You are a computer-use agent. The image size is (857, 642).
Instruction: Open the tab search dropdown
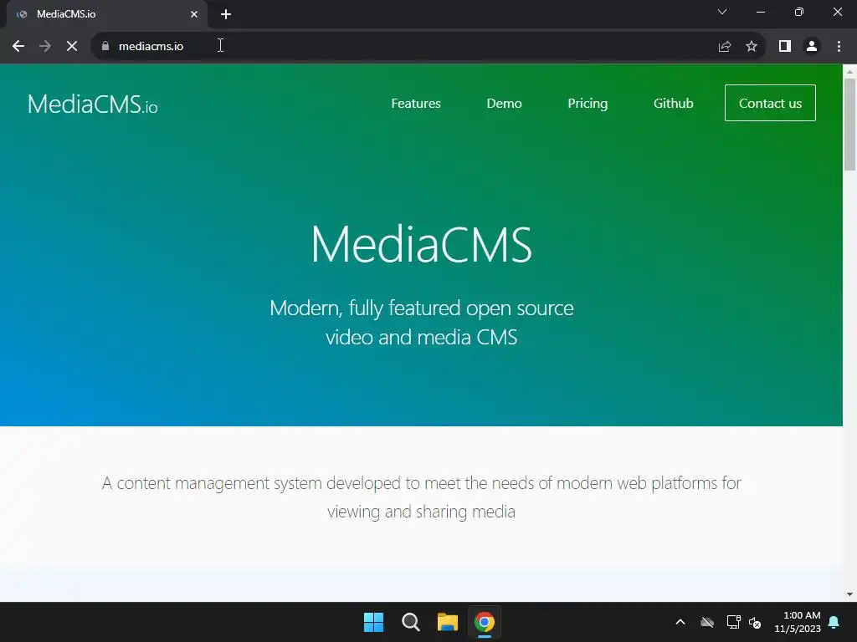722,12
